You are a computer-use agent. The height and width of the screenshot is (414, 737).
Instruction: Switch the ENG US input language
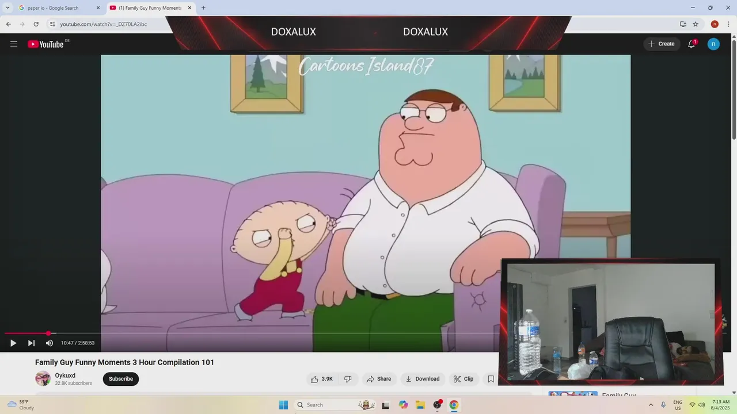tap(678, 405)
